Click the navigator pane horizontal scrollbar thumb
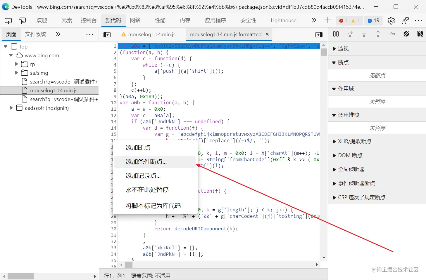Viewport: 426px width, 280px height. [x=21, y=276]
